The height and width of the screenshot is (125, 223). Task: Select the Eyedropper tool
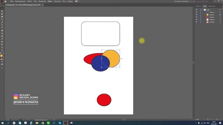point(2,39)
